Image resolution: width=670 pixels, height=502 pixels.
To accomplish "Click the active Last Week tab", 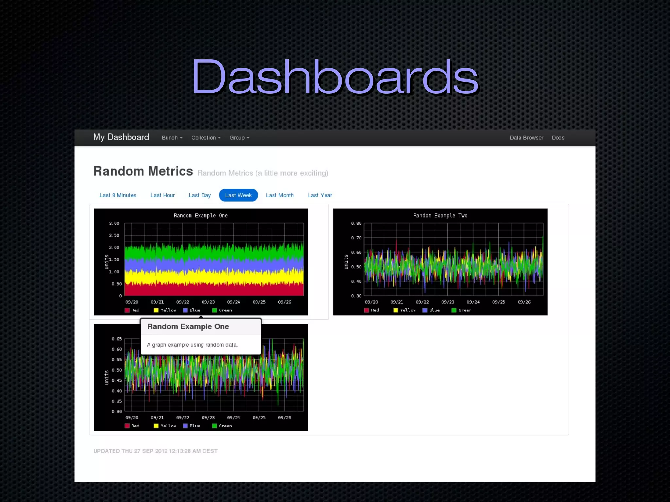I will click(x=238, y=195).
